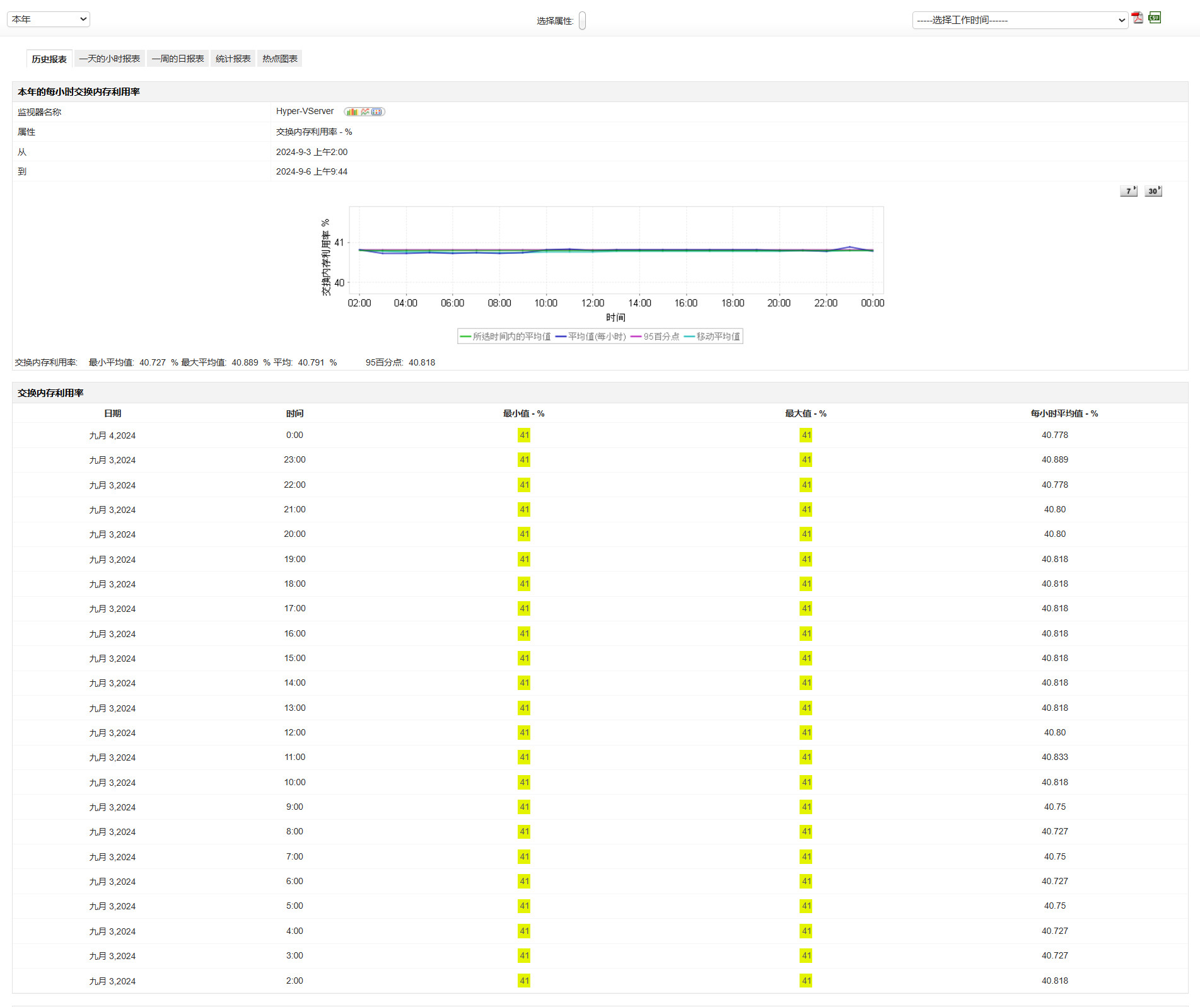
Task: Select the 23:00 time cell
Action: point(294,459)
